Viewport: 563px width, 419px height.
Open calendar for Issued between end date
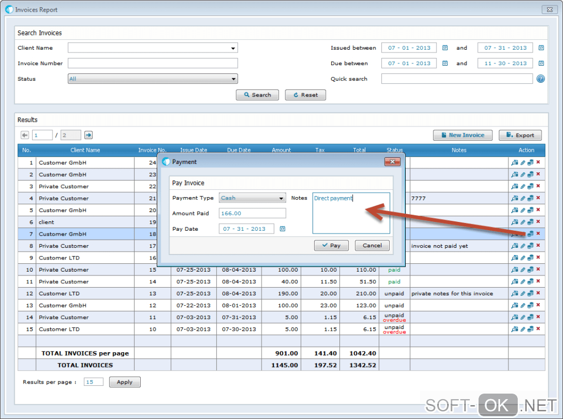click(x=541, y=48)
